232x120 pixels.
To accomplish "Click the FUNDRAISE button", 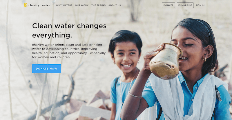I will [185, 5].
